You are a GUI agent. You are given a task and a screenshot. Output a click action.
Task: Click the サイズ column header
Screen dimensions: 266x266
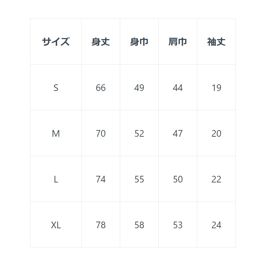56,42
